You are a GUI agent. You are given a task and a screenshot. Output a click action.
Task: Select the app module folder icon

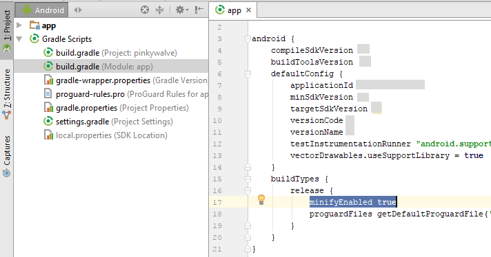pos(34,25)
